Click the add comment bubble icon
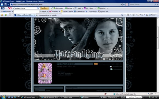159x99 pixels. pyautogui.click(x=112, y=69)
